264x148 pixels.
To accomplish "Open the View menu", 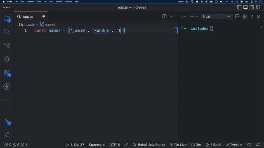I will click(39, 2).
